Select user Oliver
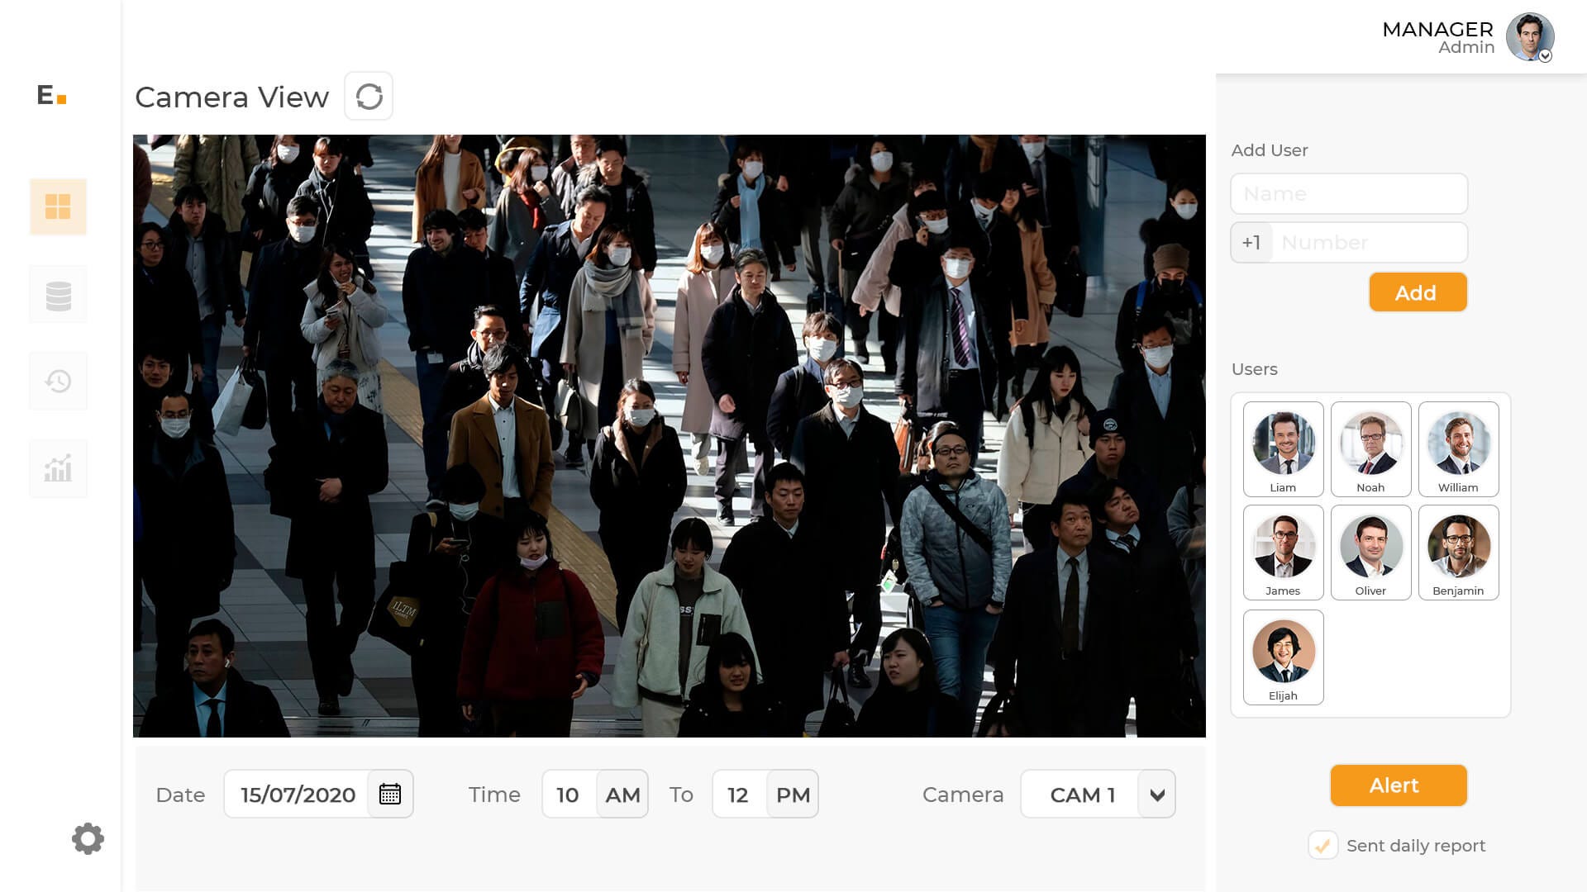Image resolution: width=1587 pixels, height=892 pixels. point(1370,553)
